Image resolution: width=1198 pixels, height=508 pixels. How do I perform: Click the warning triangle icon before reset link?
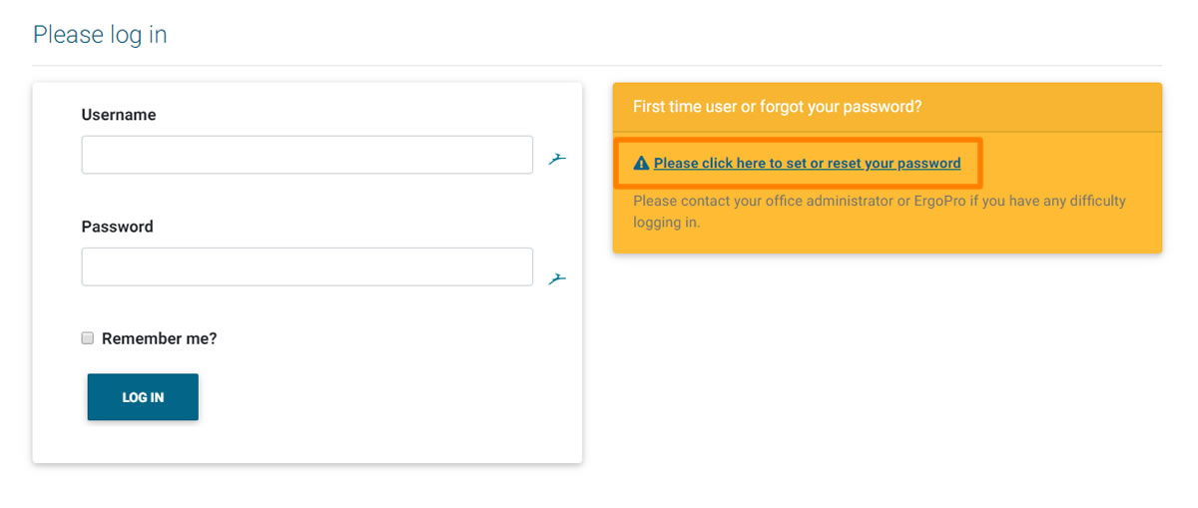coord(641,163)
